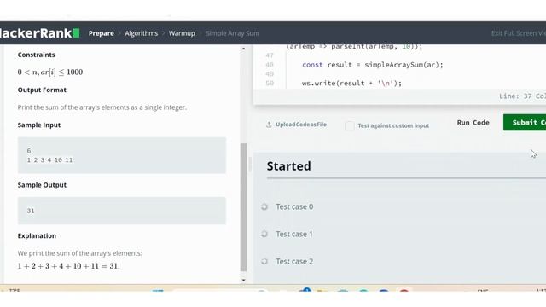Click the Test case 0 spinner icon

coord(264,206)
